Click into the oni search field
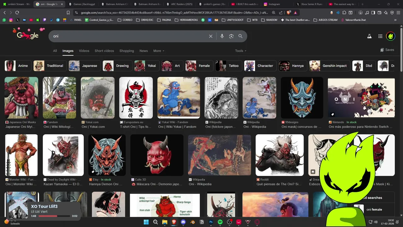 pyautogui.click(x=129, y=36)
